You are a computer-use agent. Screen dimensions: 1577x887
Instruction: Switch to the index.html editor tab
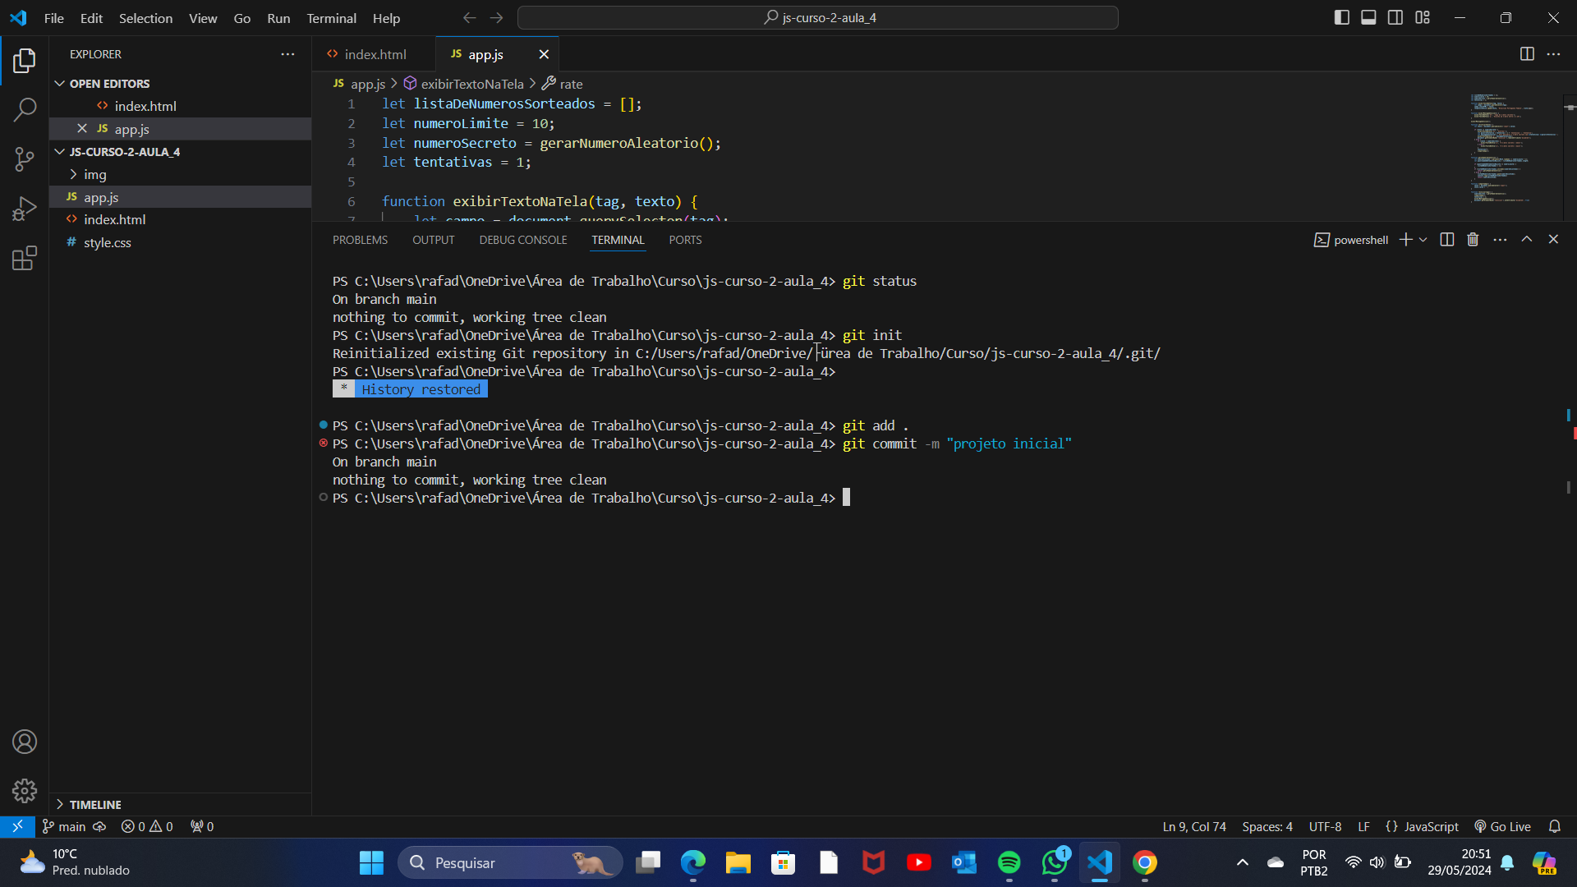tap(374, 54)
